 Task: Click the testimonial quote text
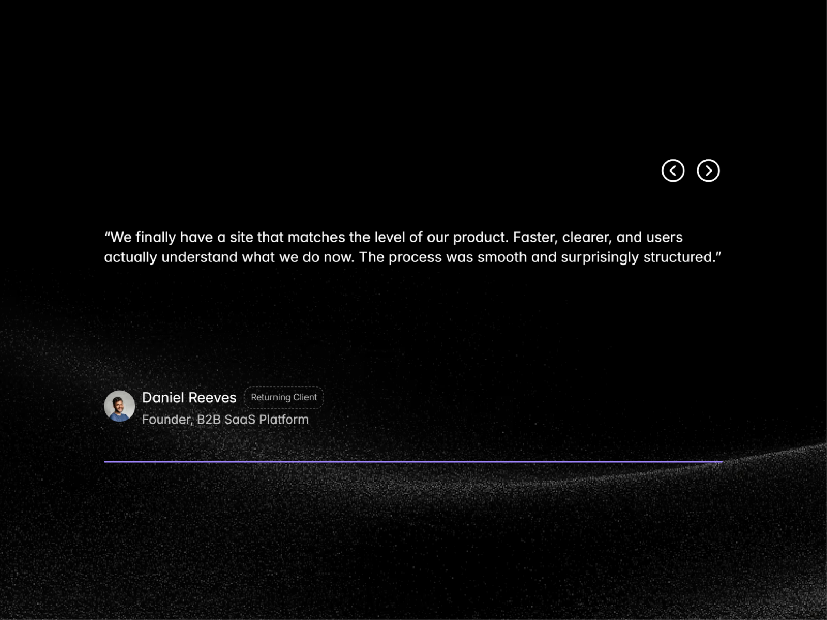click(x=412, y=247)
